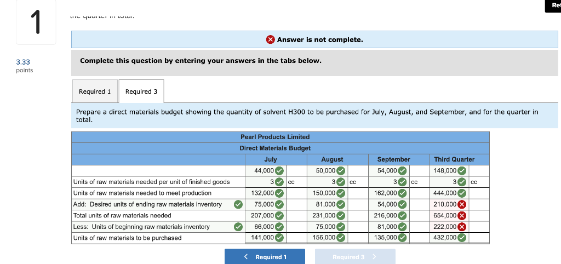Click the red X next to 222,000
This screenshot has width=561, height=264.
pyautogui.click(x=462, y=227)
